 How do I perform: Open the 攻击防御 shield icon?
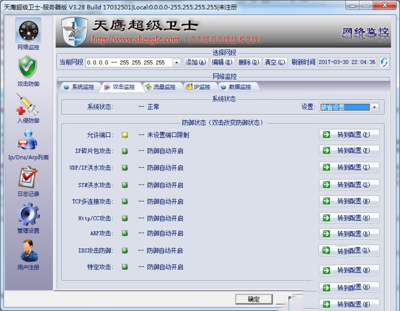pos(28,67)
